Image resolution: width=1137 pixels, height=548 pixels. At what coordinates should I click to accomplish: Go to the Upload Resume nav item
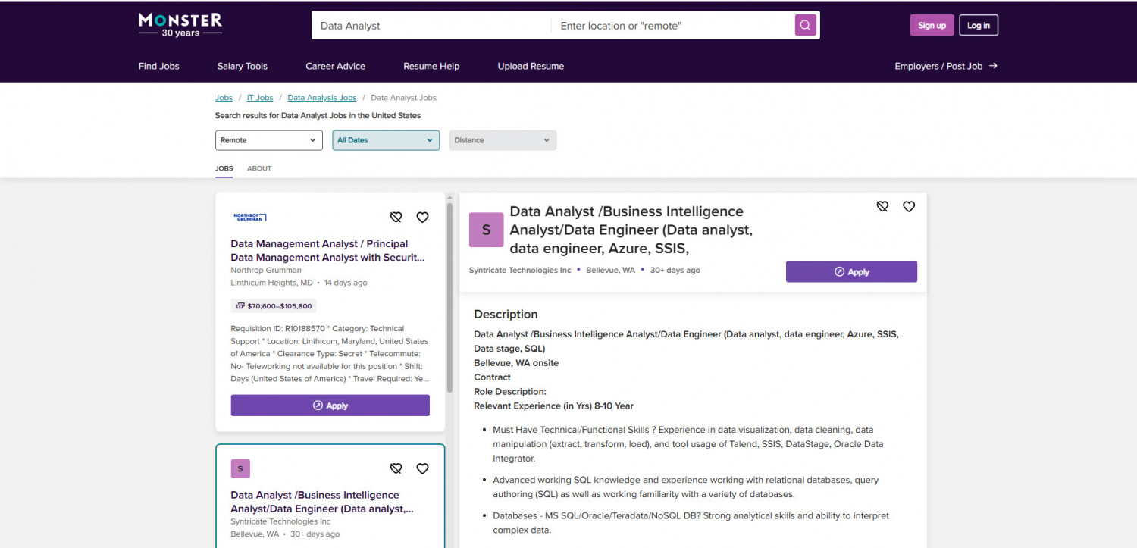coord(531,66)
